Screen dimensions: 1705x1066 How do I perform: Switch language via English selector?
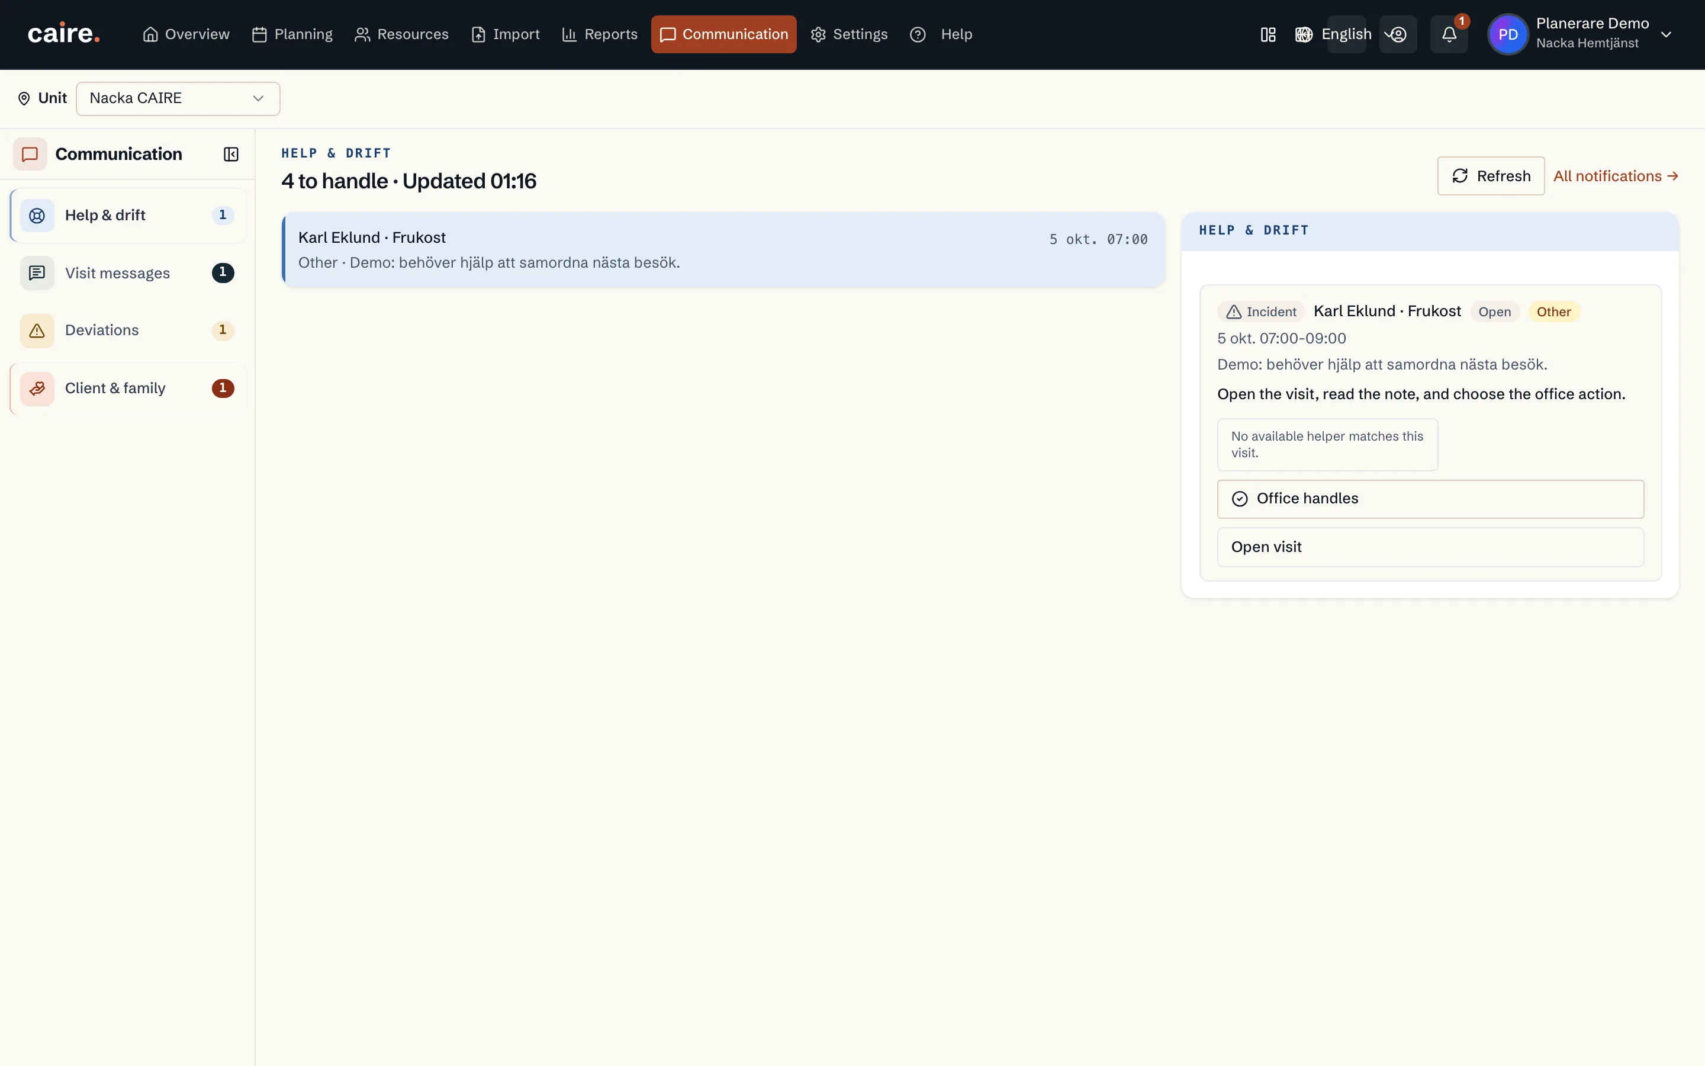point(1346,34)
